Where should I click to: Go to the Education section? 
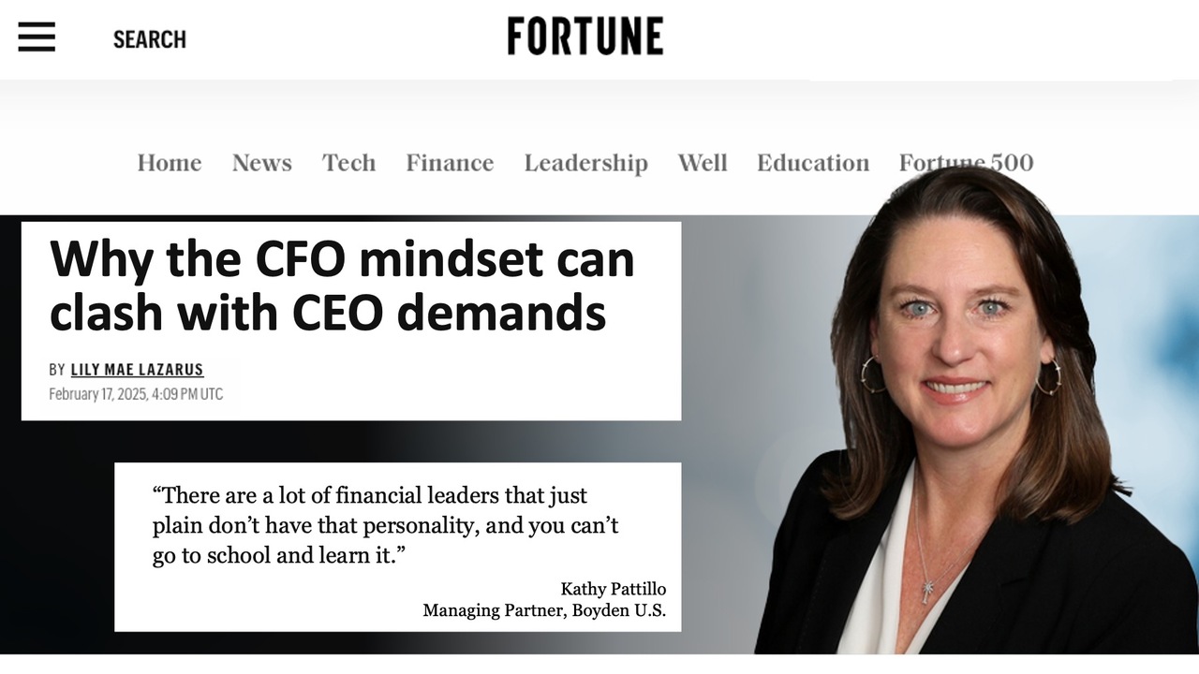(813, 163)
